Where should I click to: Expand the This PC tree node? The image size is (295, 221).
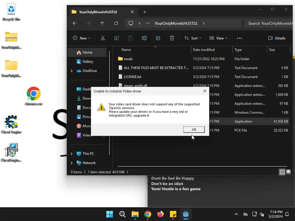tap(71, 154)
